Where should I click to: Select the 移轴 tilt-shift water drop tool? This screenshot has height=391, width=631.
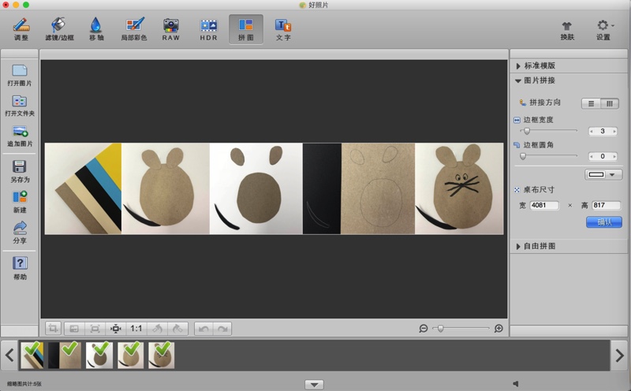(96, 29)
